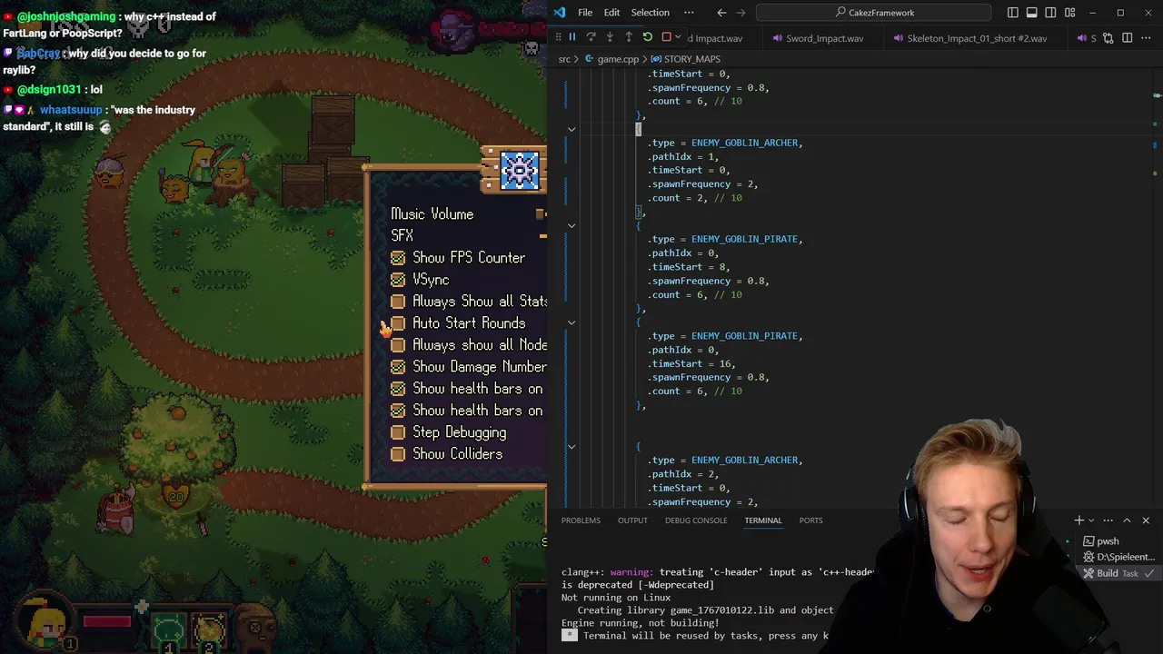The height and width of the screenshot is (654, 1163).
Task: Switch to the Sword_Impact.wav tab
Action: click(817, 38)
